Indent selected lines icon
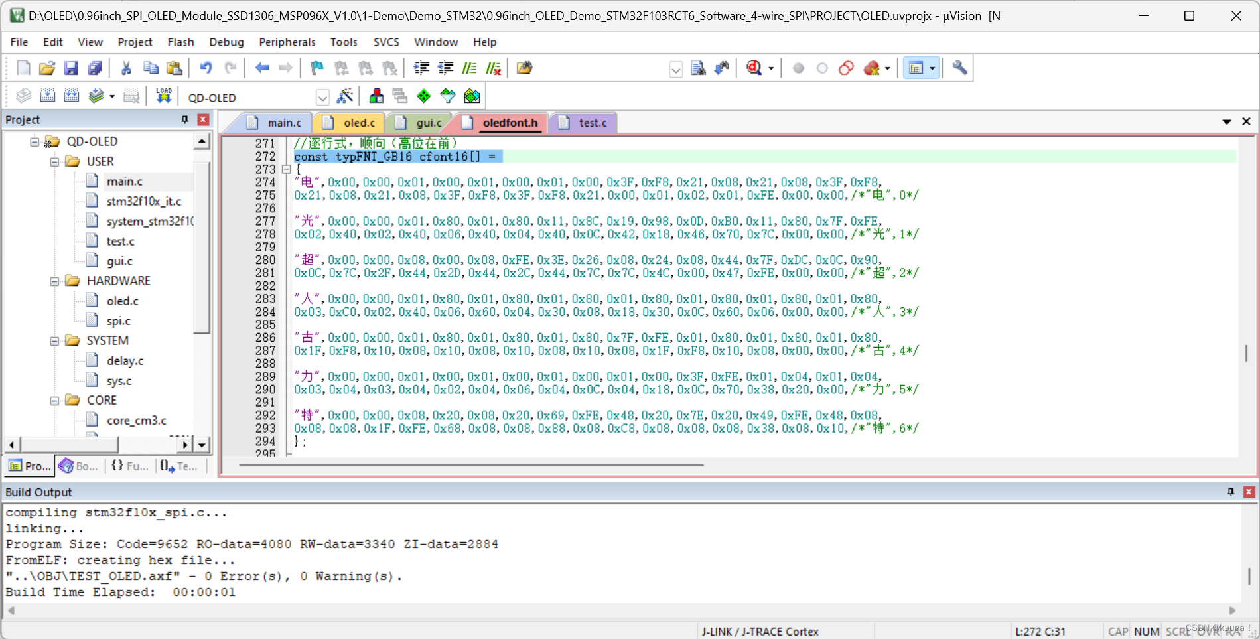 pos(421,68)
